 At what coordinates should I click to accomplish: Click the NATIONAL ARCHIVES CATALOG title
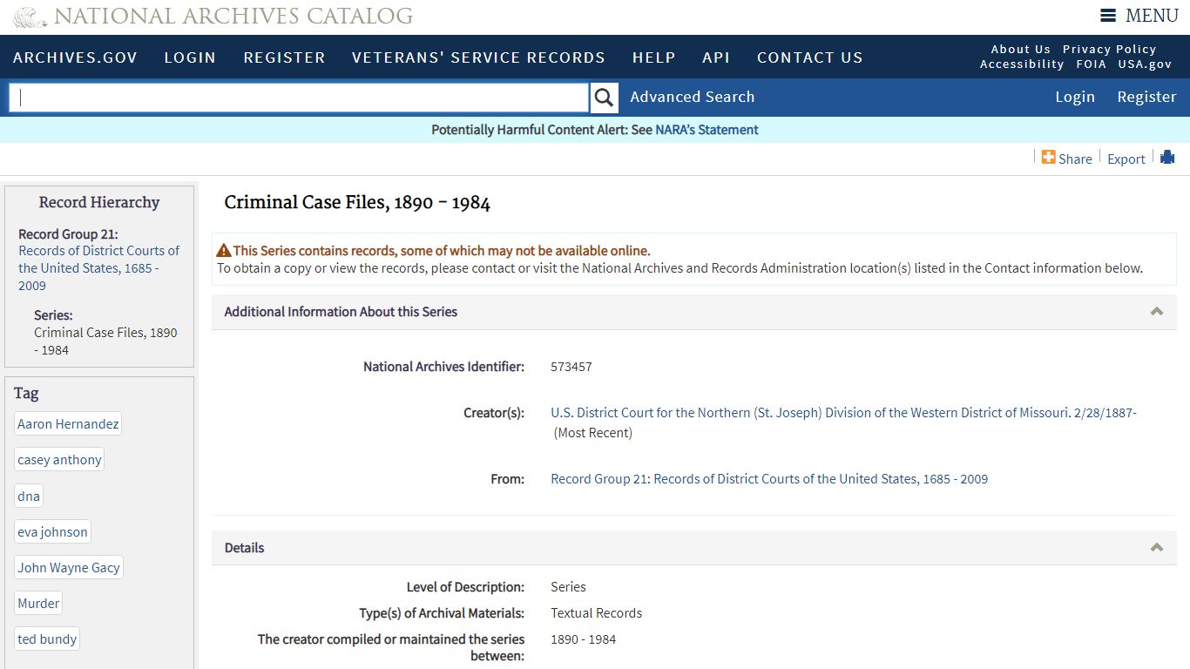pos(233,17)
